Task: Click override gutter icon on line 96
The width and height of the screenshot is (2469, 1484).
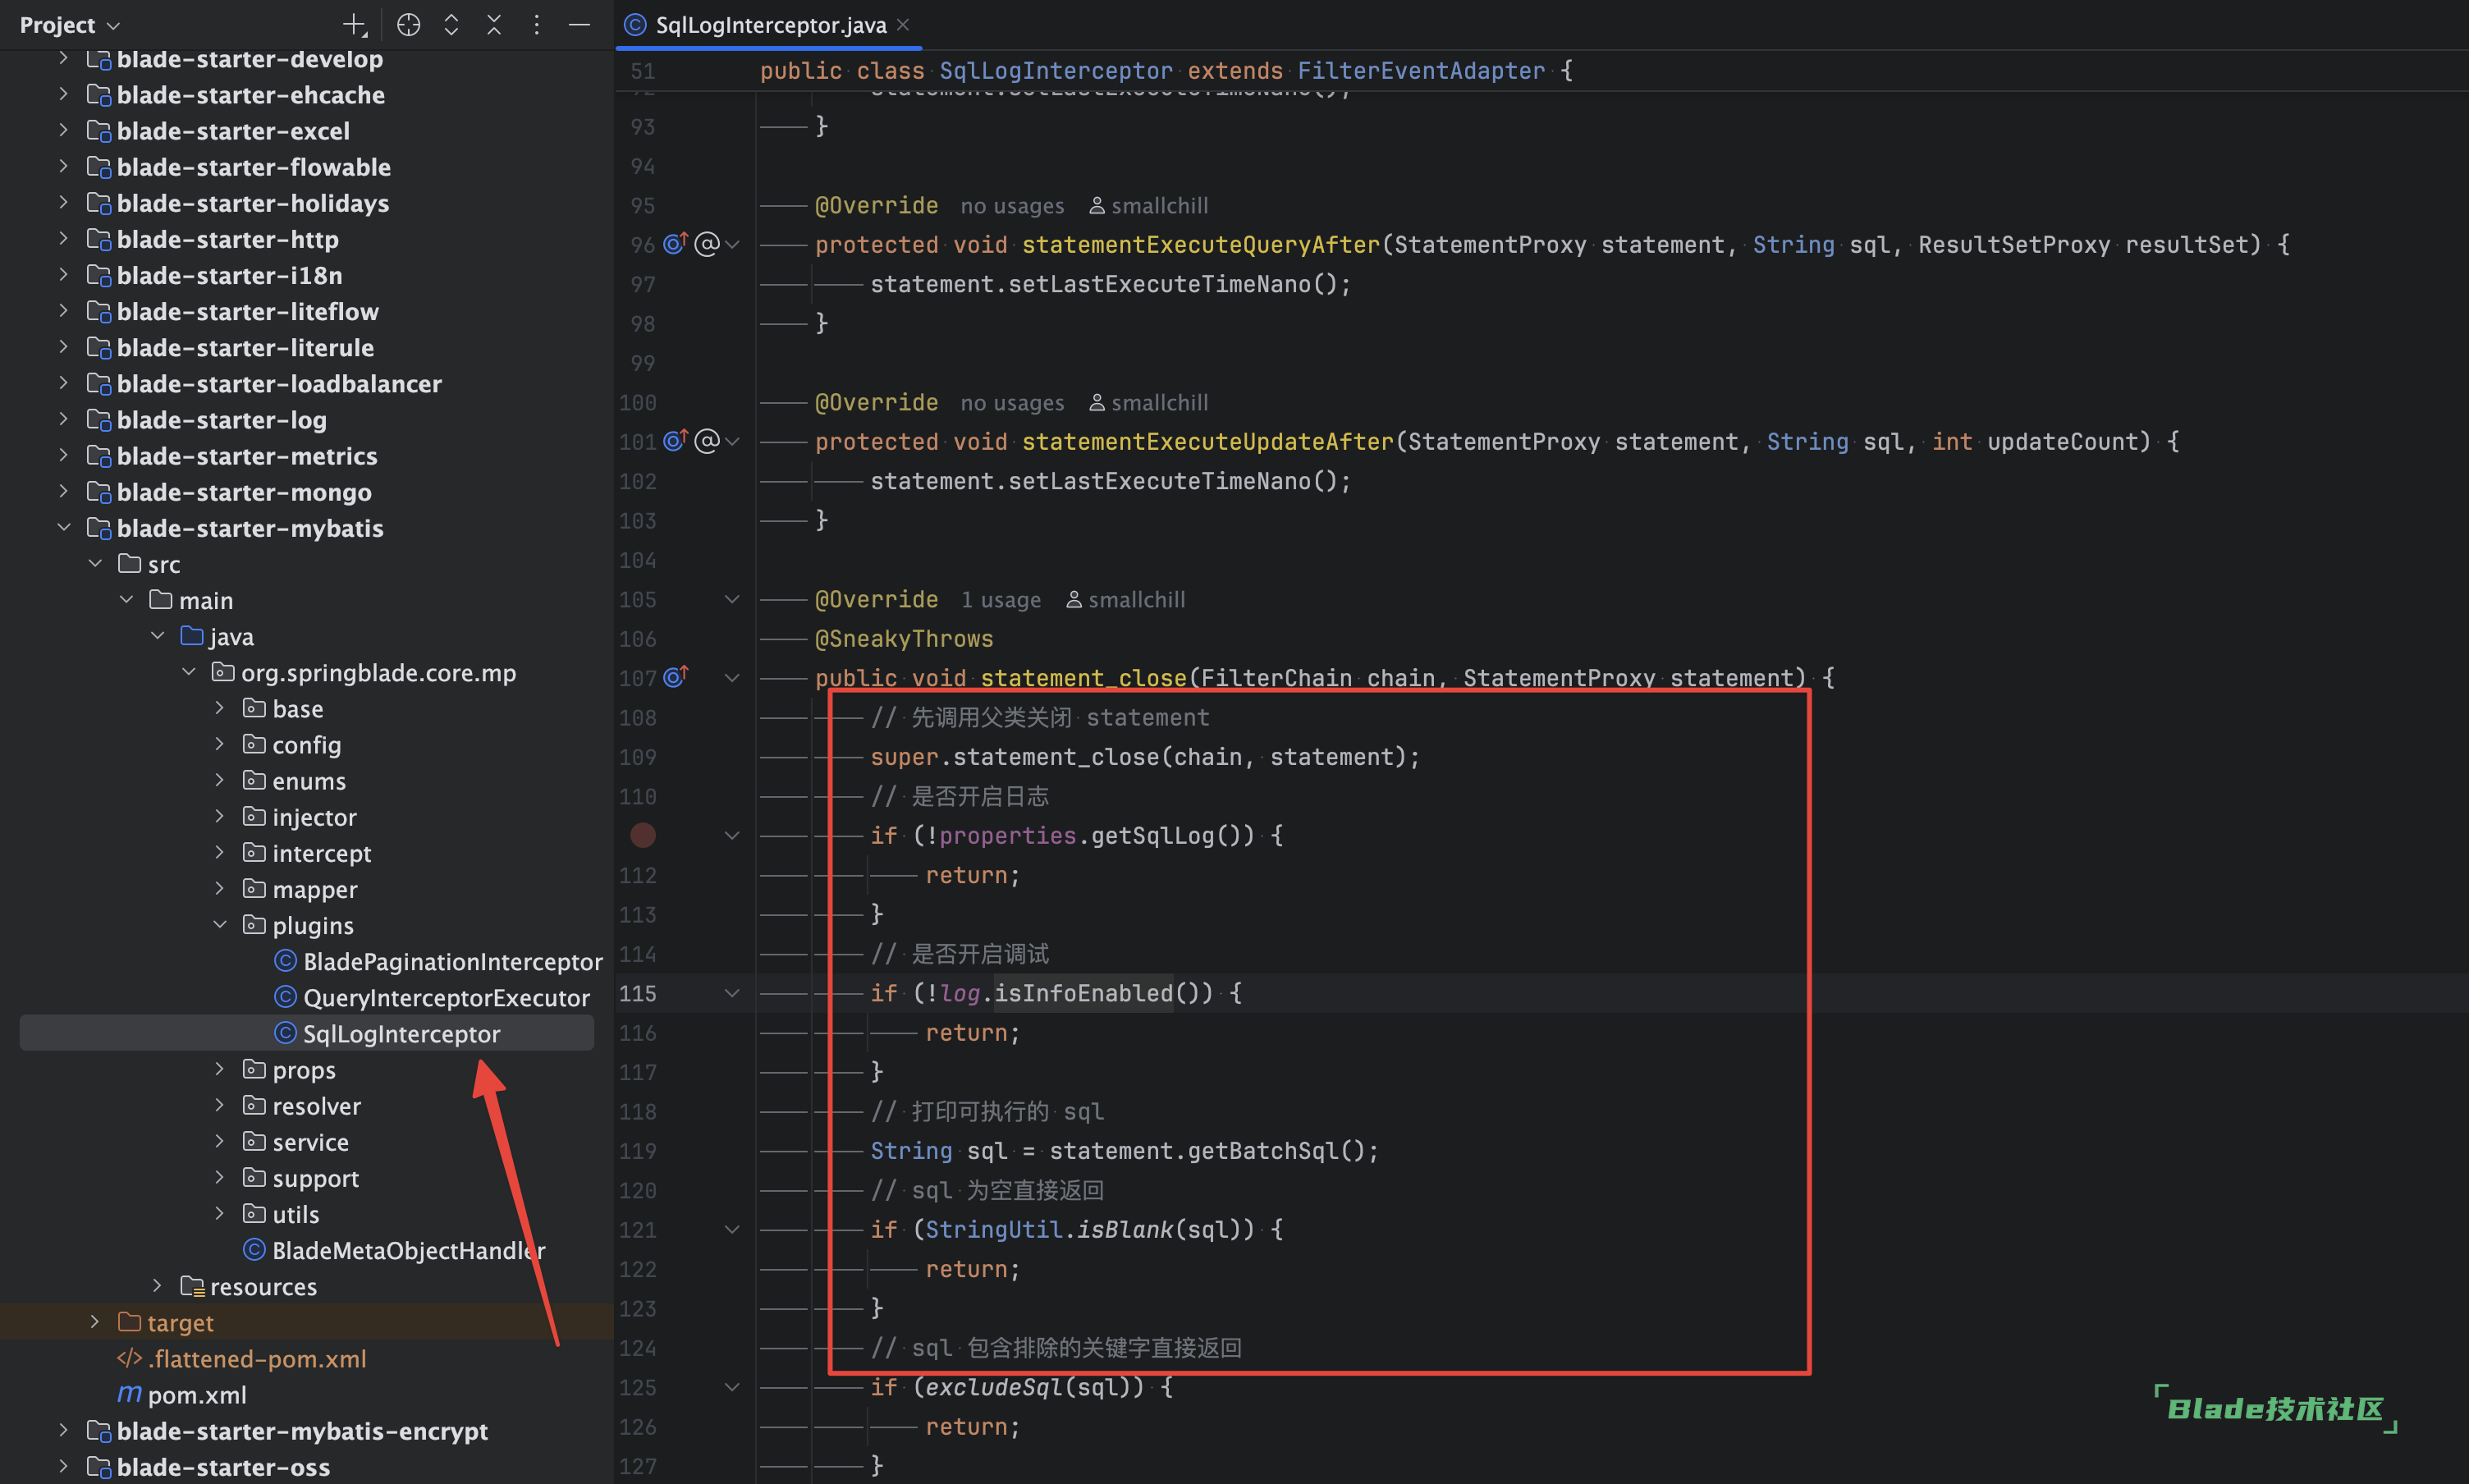Action: coord(675,244)
